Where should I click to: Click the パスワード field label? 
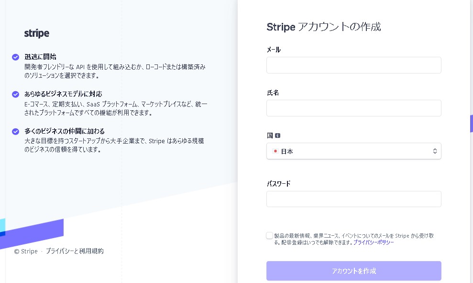(278, 184)
